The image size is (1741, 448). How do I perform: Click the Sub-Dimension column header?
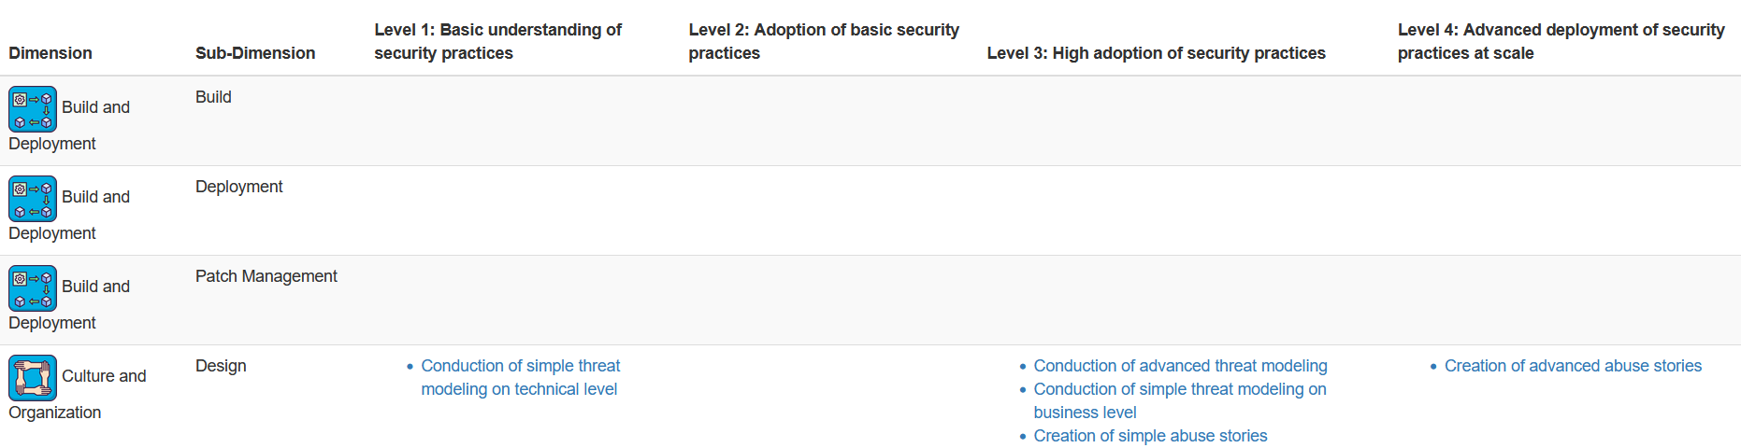coord(255,53)
